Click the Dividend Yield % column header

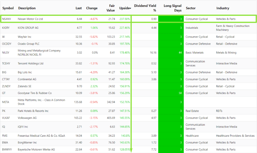[145, 8]
